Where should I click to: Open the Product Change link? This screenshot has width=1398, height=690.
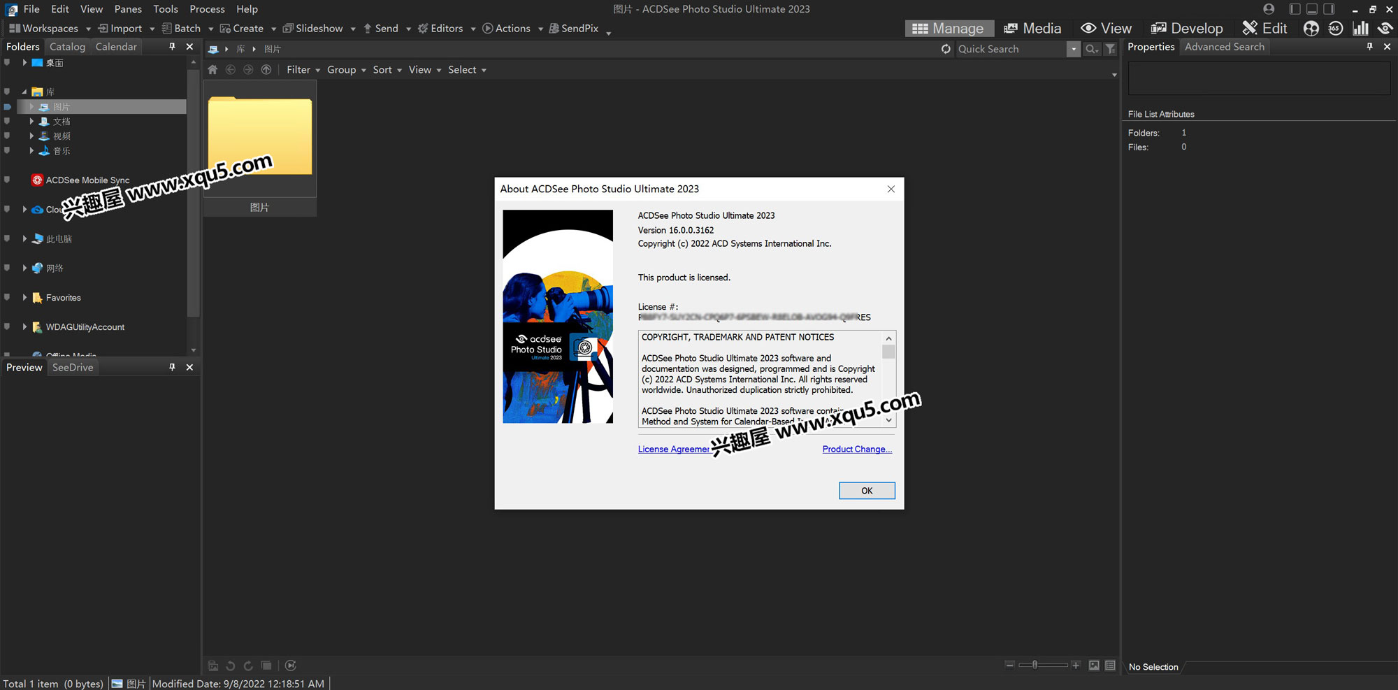[857, 449]
